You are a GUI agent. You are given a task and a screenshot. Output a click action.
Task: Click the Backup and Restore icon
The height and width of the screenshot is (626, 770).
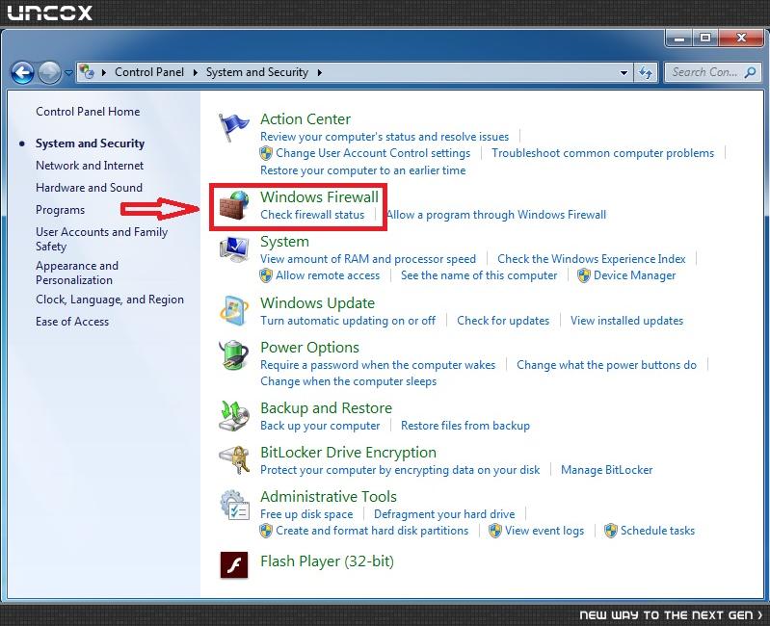coord(234,415)
